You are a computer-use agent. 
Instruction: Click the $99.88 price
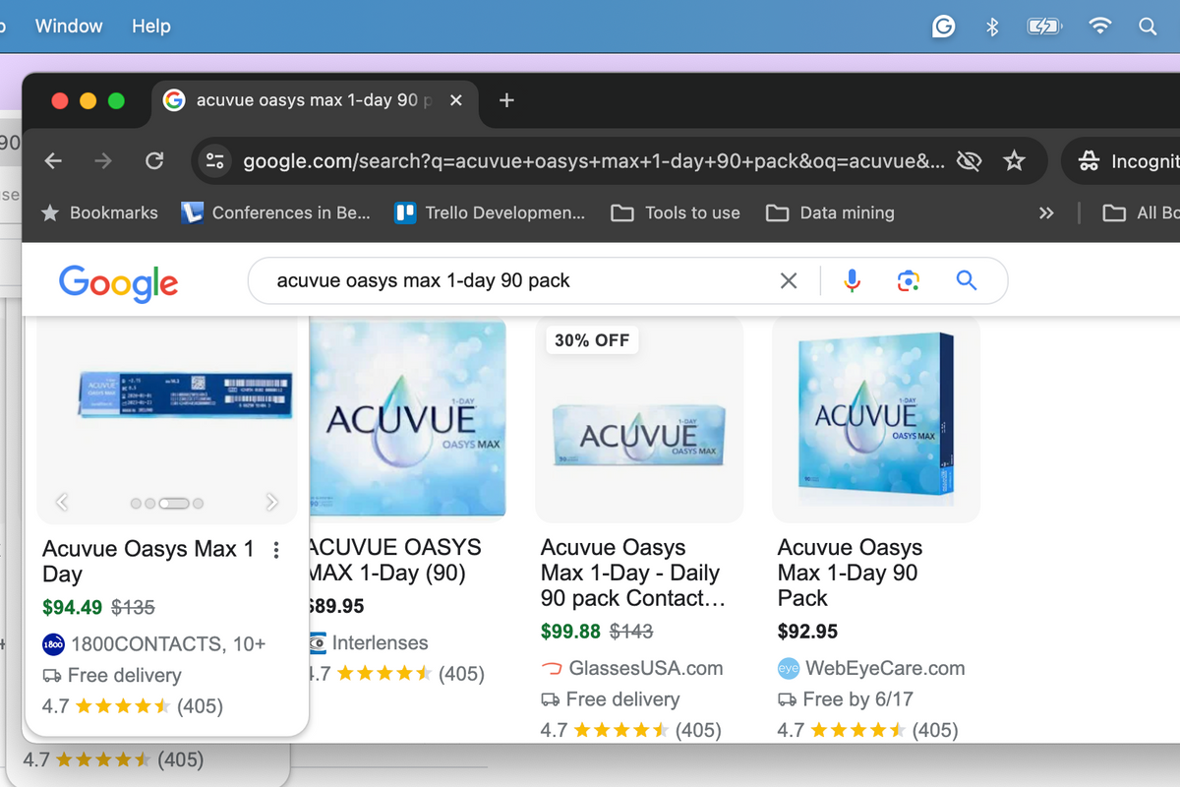[571, 632]
